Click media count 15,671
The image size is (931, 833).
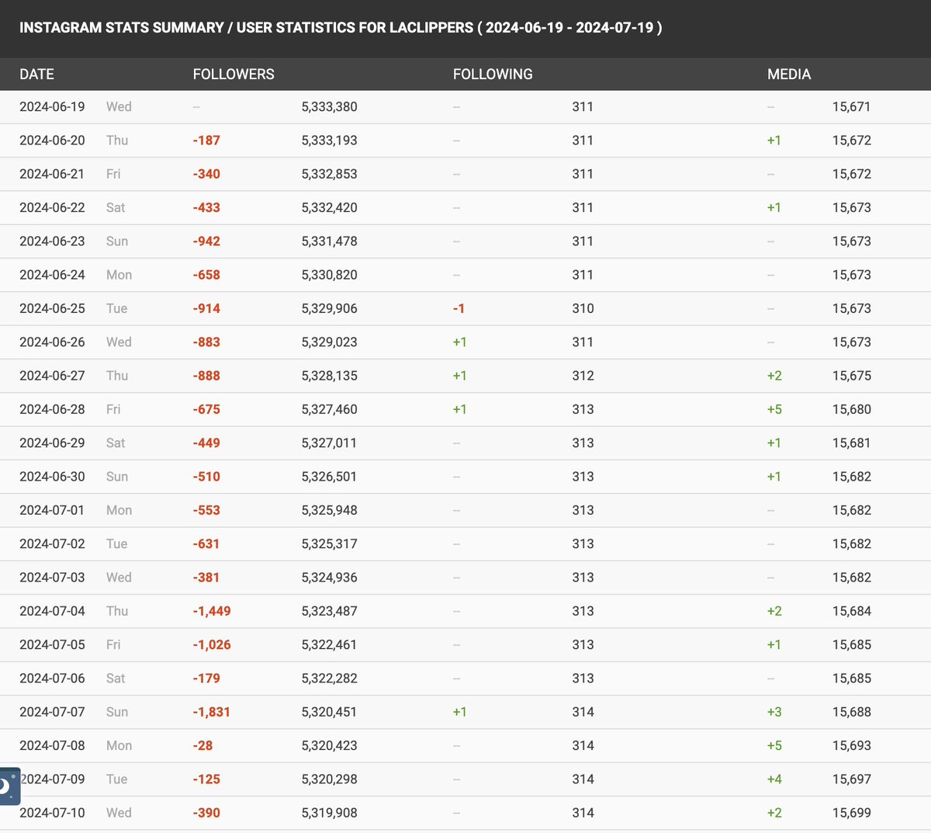point(852,107)
